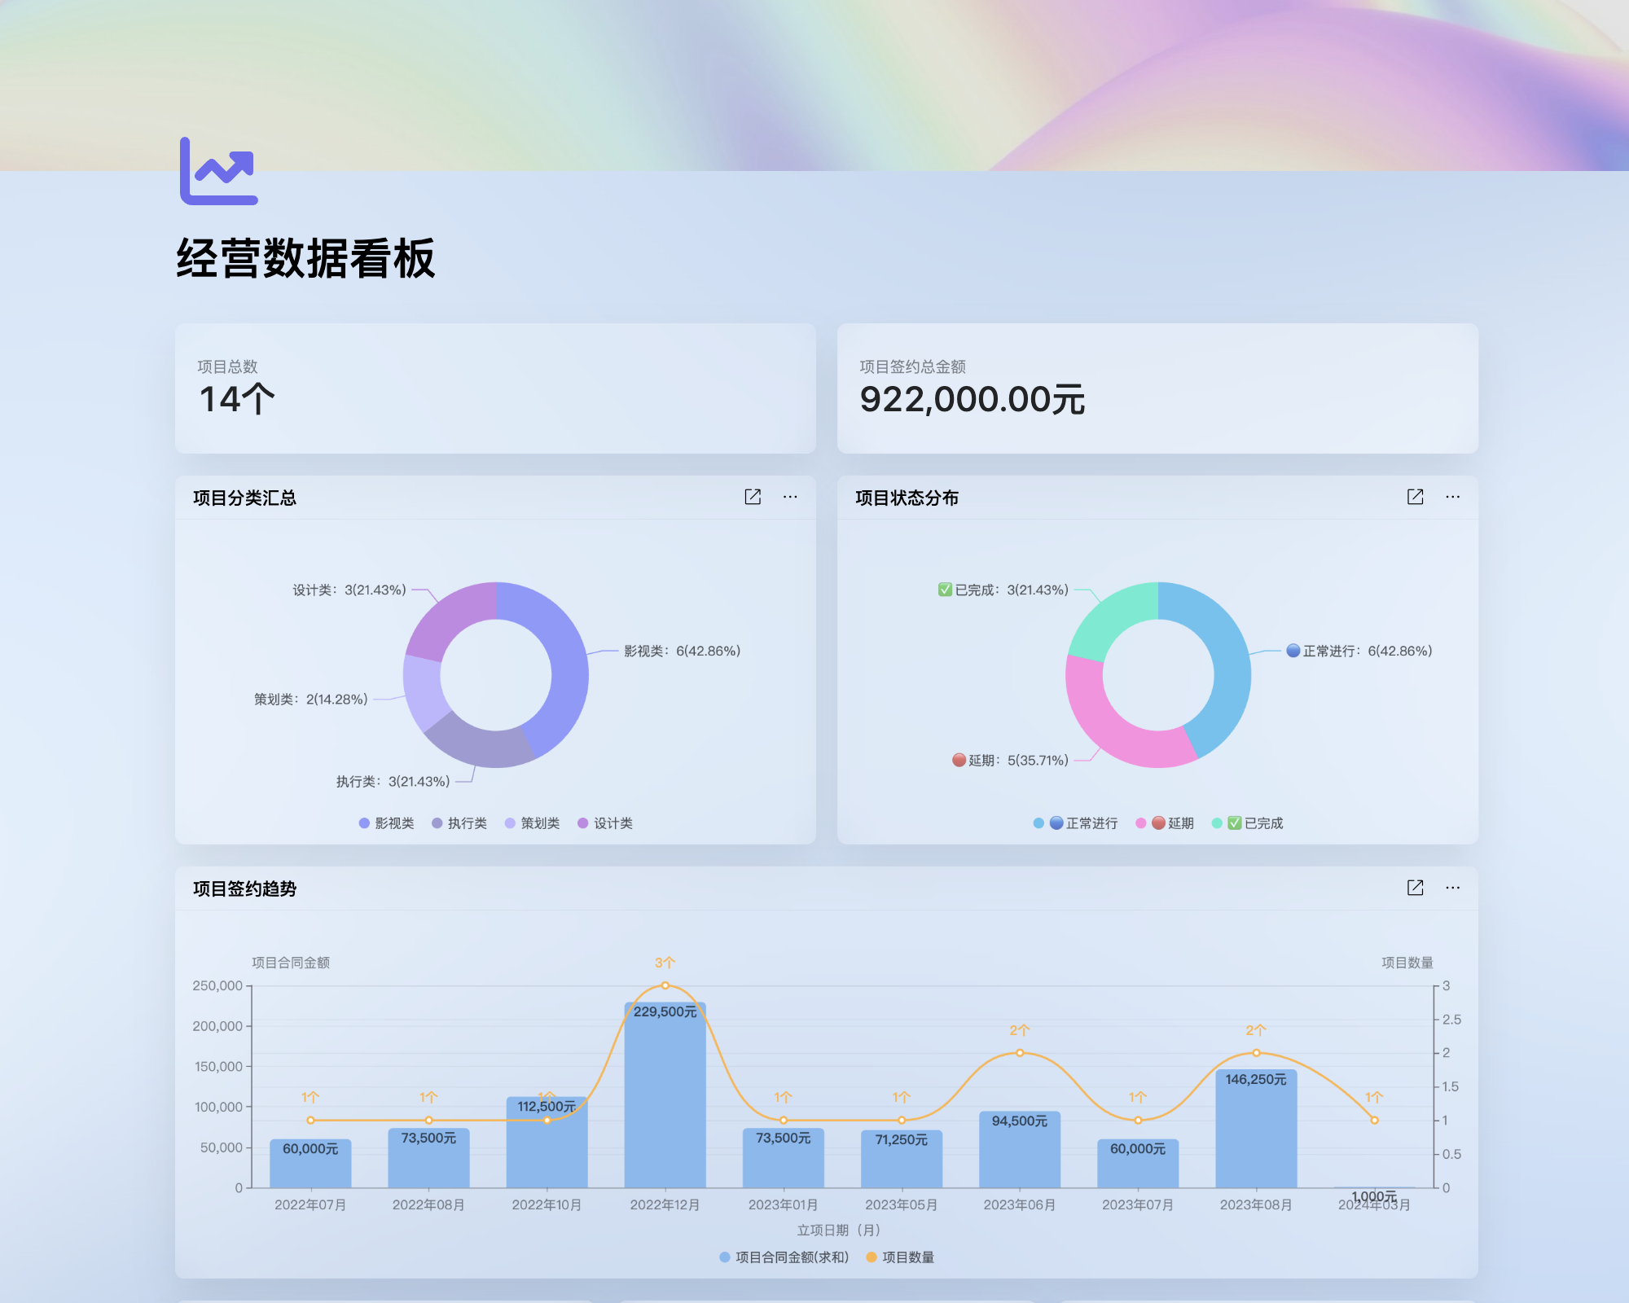Select the 项目签约趋势 card title
1629x1303 pixels.
pyautogui.click(x=244, y=889)
